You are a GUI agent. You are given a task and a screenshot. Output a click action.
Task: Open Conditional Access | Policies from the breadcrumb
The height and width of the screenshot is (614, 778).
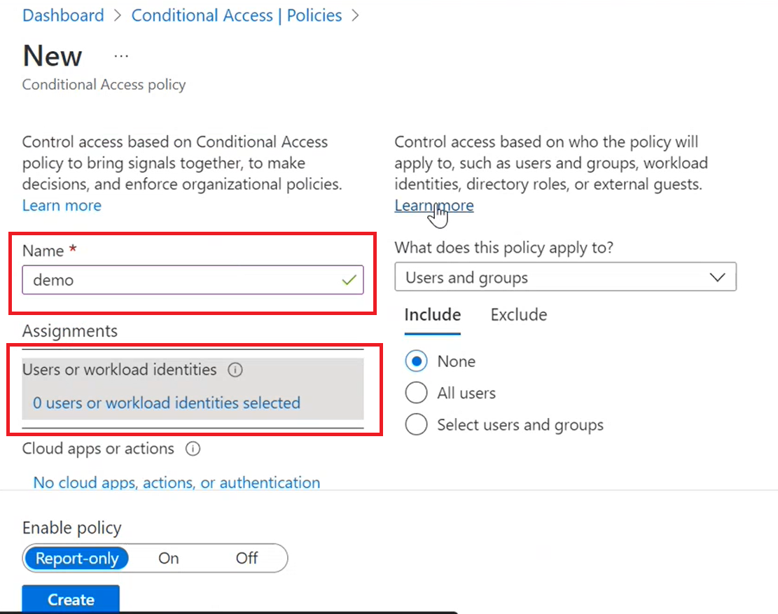pyautogui.click(x=236, y=15)
